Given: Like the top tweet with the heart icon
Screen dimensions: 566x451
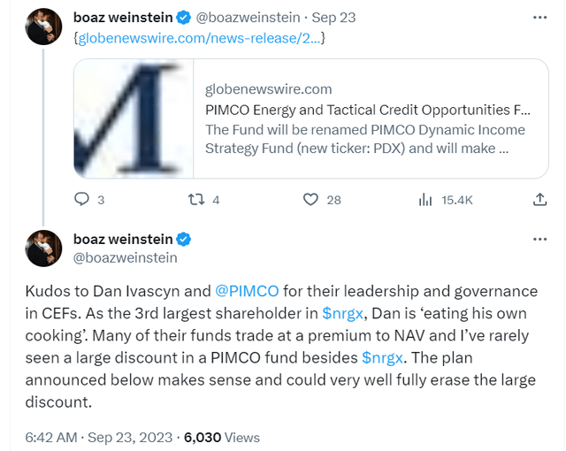Looking at the screenshot, I should [310, 200].
